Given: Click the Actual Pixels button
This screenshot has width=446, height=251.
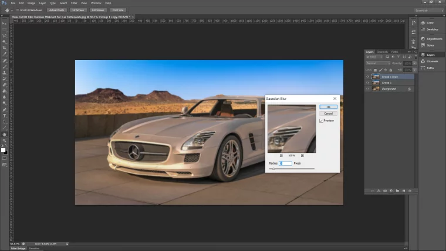Looking at the screenshot, I should tap(56, 10).
